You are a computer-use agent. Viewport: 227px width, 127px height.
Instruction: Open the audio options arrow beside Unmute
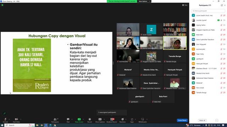(x=9, y=119)
